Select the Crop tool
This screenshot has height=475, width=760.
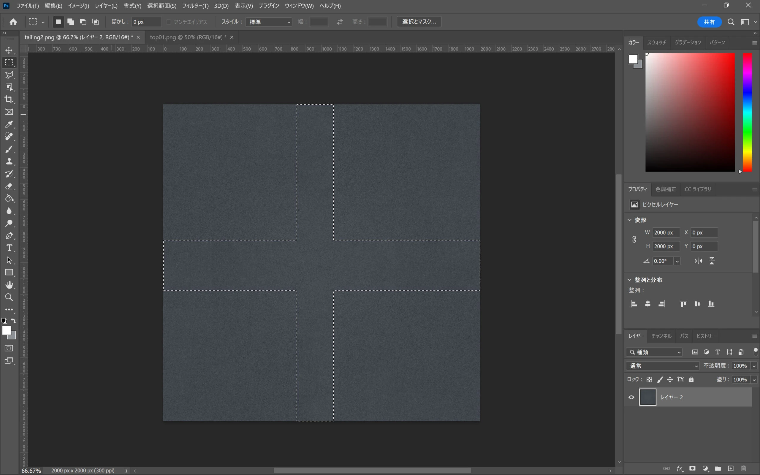(x=9, y=99)
